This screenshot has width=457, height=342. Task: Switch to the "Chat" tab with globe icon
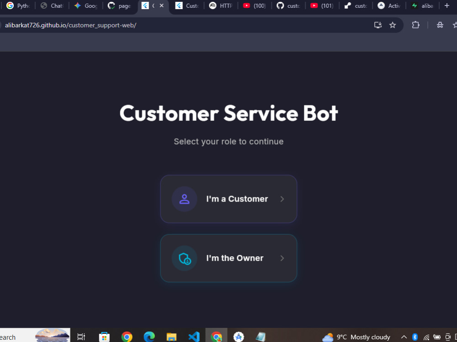52,5
